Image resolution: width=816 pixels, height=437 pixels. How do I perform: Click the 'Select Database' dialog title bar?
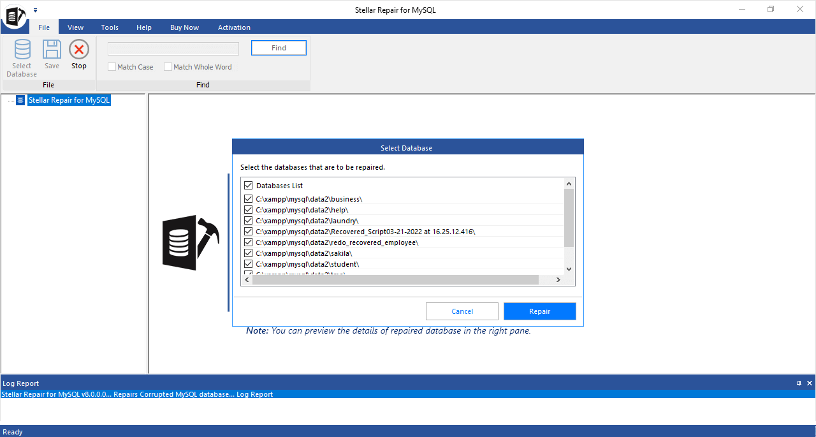(408, 148)
